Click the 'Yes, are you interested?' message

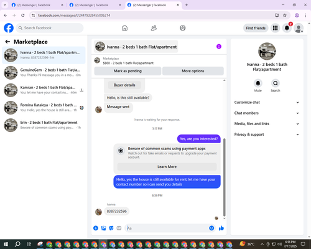pos(199,139)
